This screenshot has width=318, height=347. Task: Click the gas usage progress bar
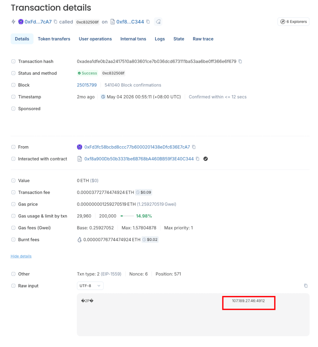127,216
